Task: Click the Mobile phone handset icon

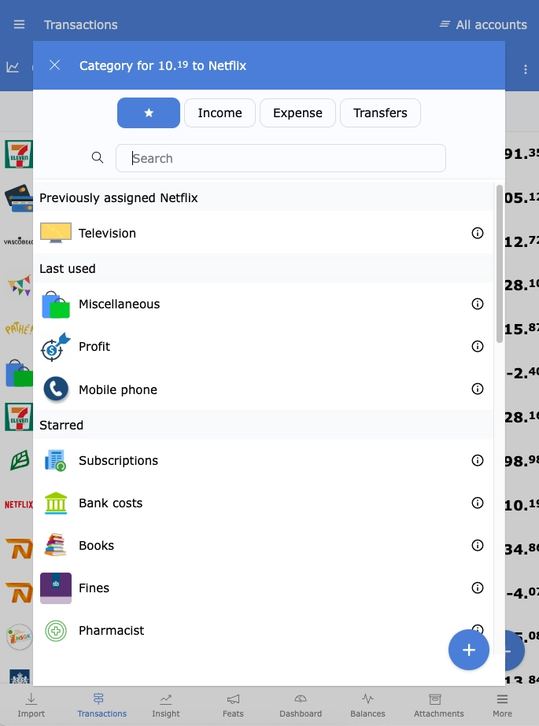Action: (x=54, y=389)
